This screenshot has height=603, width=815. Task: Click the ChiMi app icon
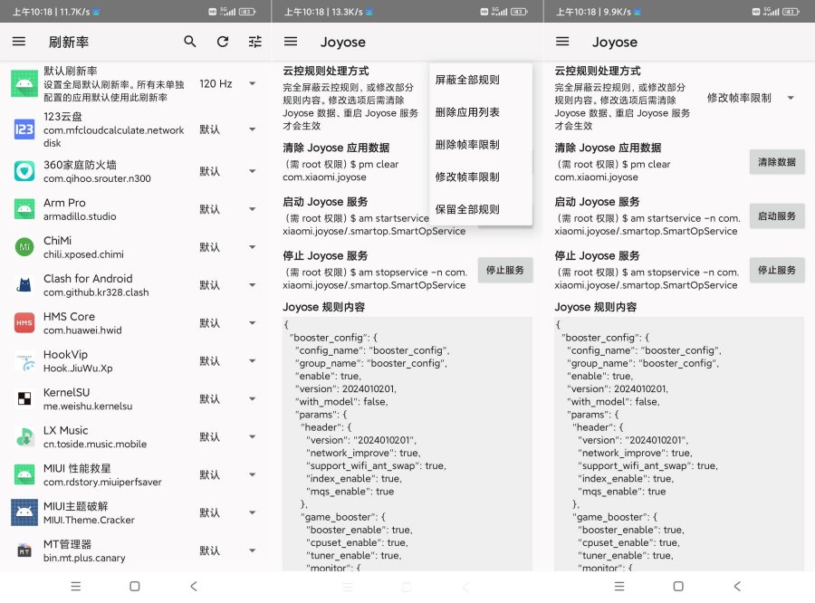point(24,247)
